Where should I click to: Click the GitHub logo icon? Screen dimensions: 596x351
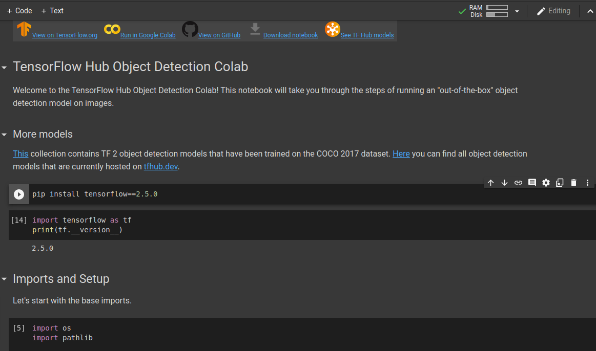(x=190, y=29)
